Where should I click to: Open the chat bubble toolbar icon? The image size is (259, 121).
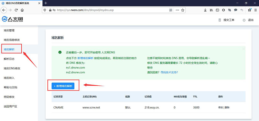[x=236, y=10]
